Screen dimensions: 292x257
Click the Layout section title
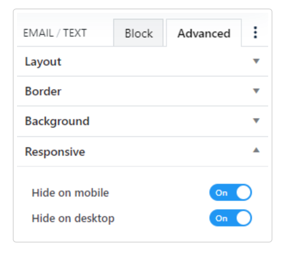[43, 62]
